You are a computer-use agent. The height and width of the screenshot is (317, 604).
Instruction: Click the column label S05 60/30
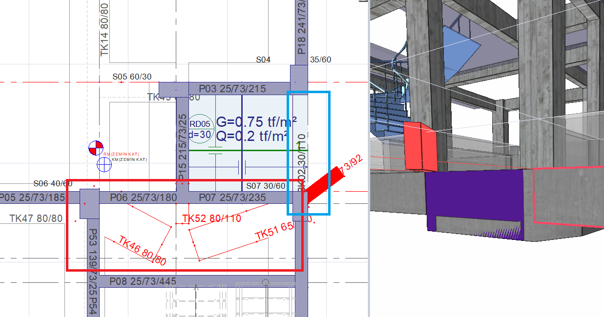tap(132, 77)
